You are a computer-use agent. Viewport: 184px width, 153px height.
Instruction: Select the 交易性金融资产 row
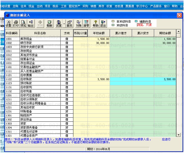pyautogui.click(x=91, y=67)
